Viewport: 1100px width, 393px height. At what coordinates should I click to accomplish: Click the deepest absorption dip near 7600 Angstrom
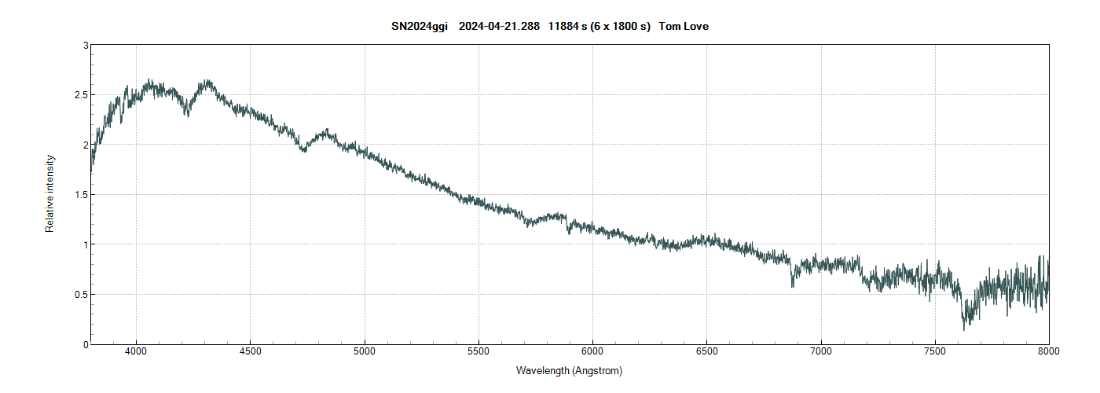point(964,328)
